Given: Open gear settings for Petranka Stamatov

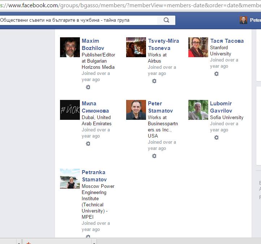Looking at the screenshot, I should 88,236.
